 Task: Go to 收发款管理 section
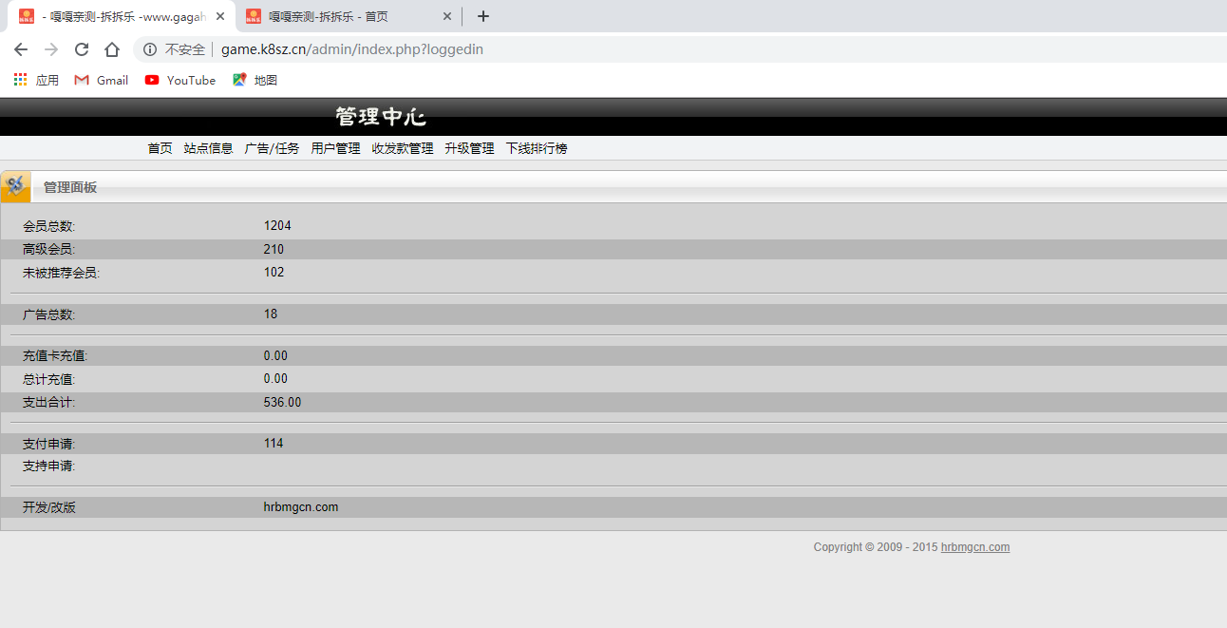click(x=402, y=148)
